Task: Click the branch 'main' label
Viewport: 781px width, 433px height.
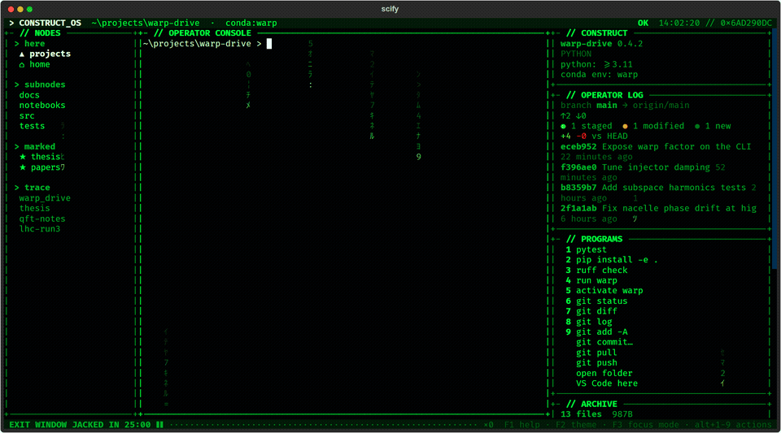Action: (607, 106)
